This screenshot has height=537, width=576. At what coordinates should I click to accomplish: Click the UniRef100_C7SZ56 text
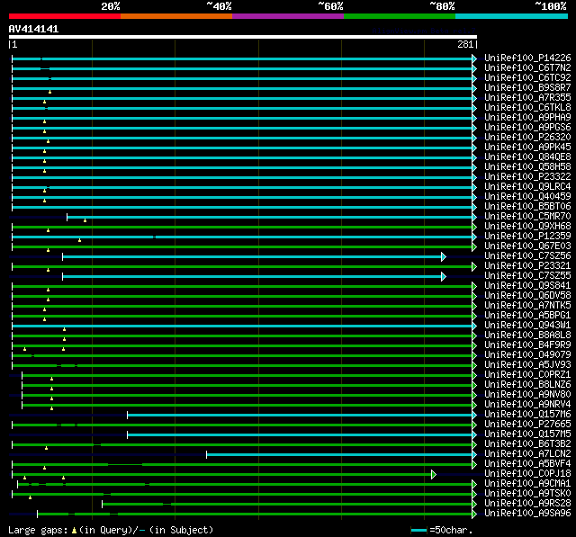pyautogui.click(x=527, y=256)
